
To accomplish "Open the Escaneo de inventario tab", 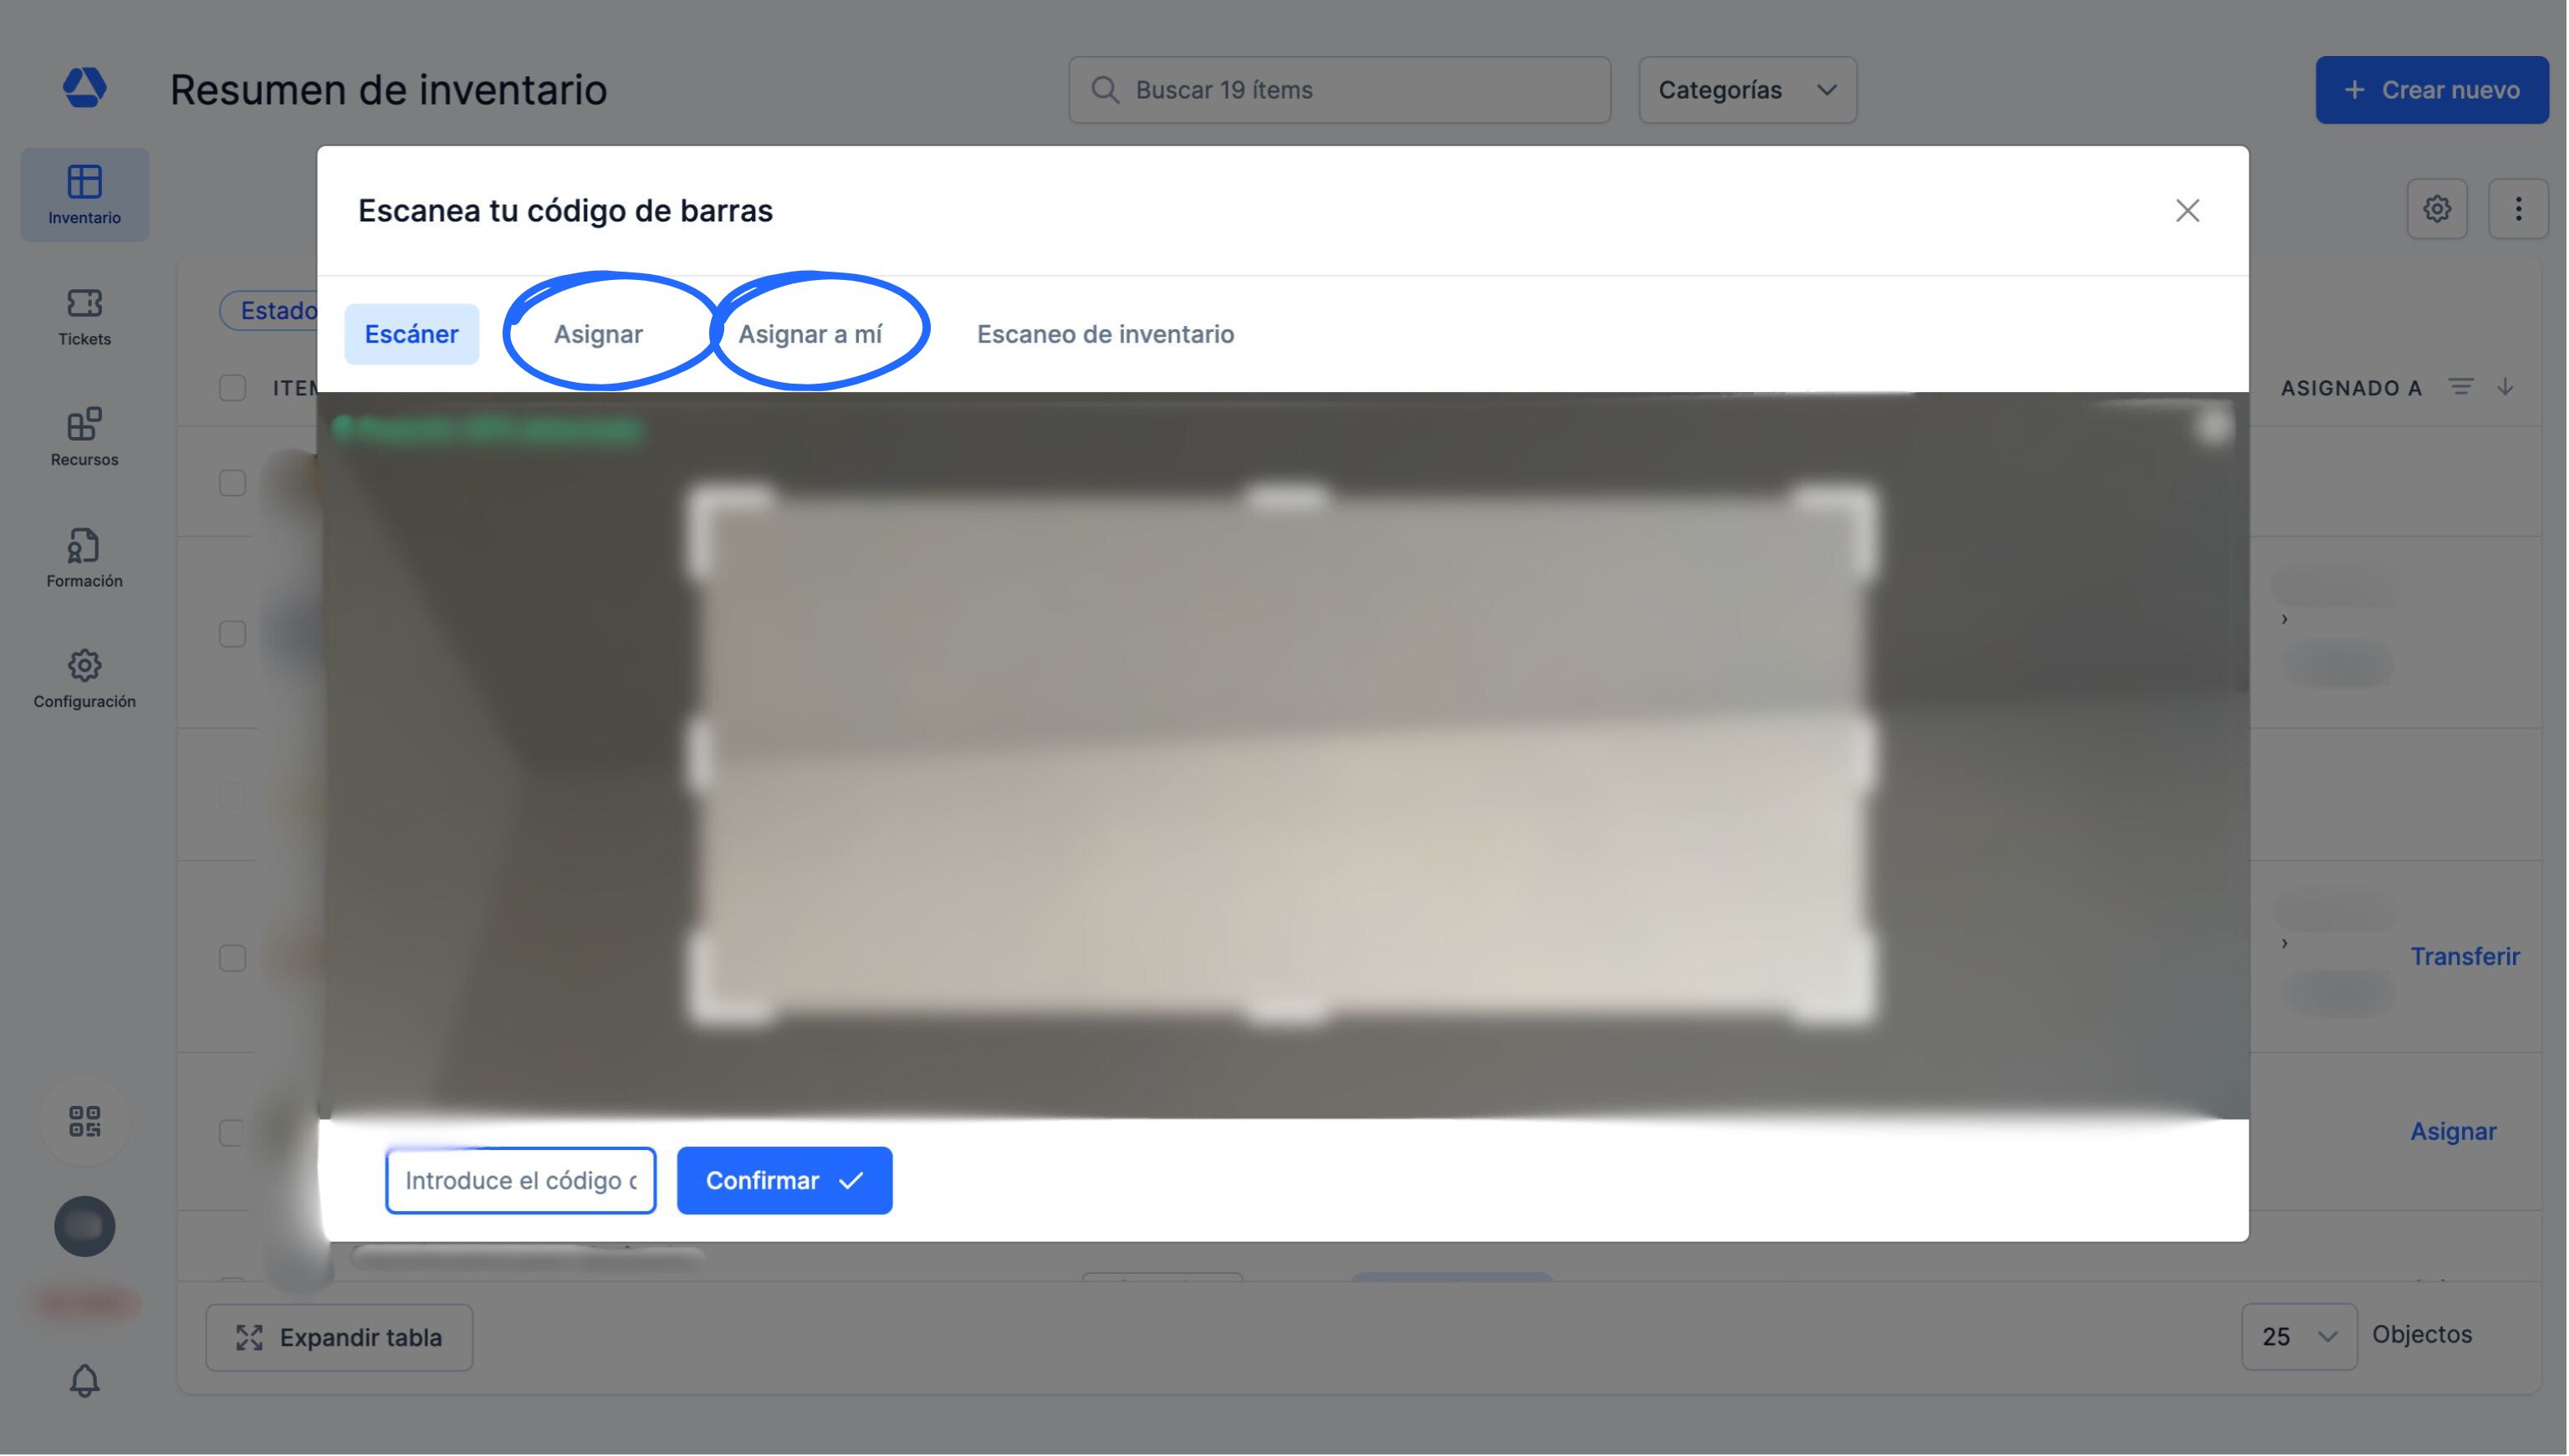I will pyautogui.click(x=1106, y=334).
